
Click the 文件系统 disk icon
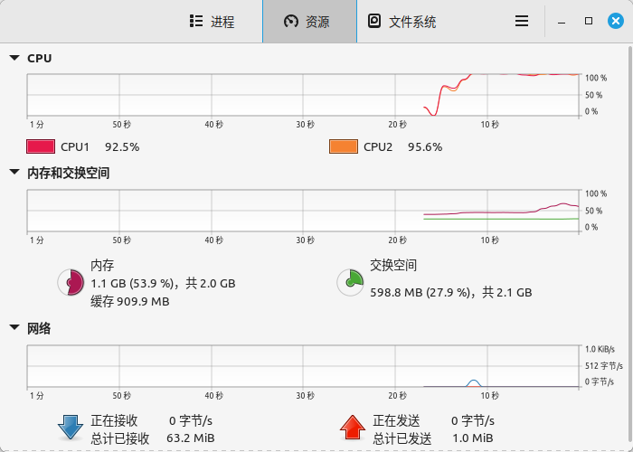coord(374,21)
